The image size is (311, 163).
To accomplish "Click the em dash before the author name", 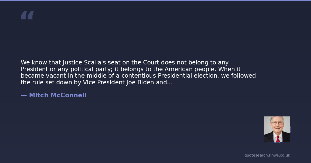I will point(24,95).
